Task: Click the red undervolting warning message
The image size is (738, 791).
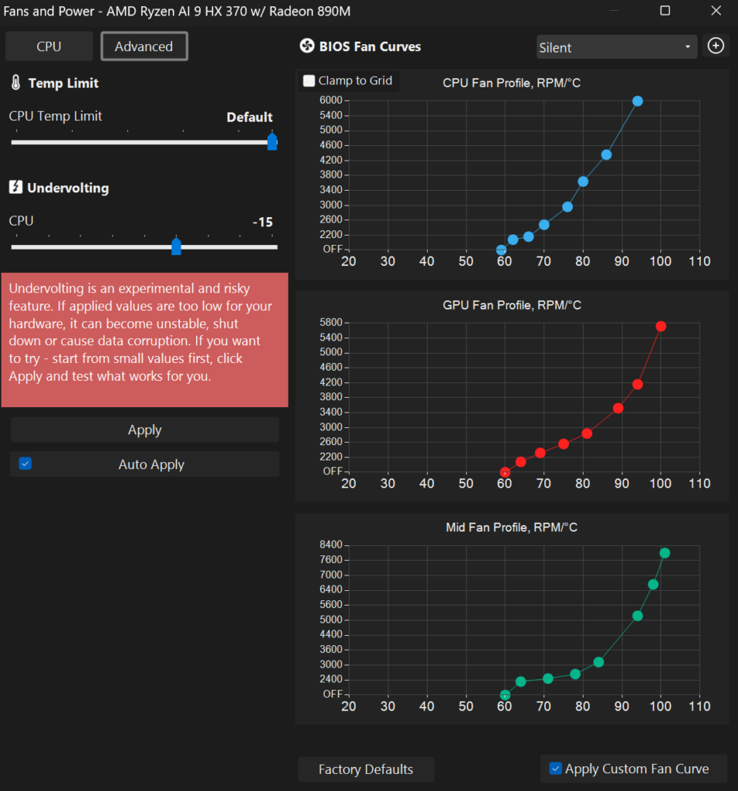Action: [x=144, y=340]
